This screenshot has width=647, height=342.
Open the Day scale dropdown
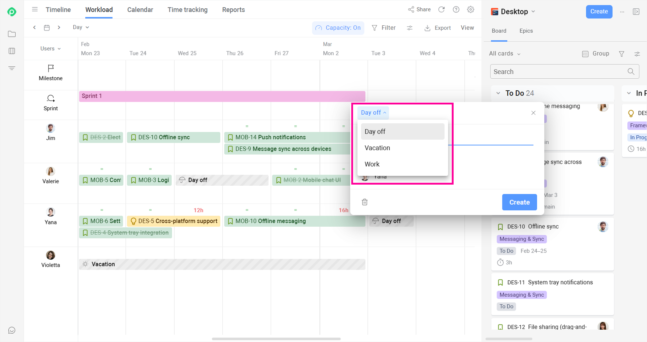coord(81,27)
